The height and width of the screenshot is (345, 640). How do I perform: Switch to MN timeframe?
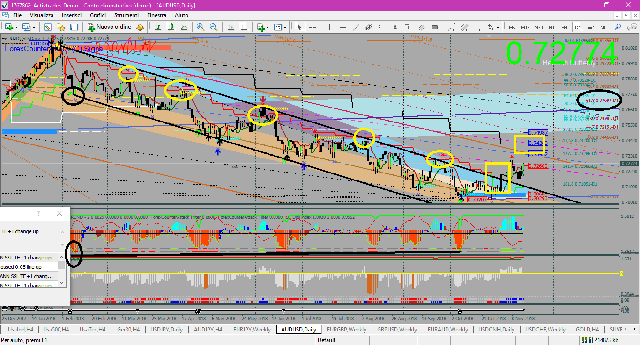604,27
